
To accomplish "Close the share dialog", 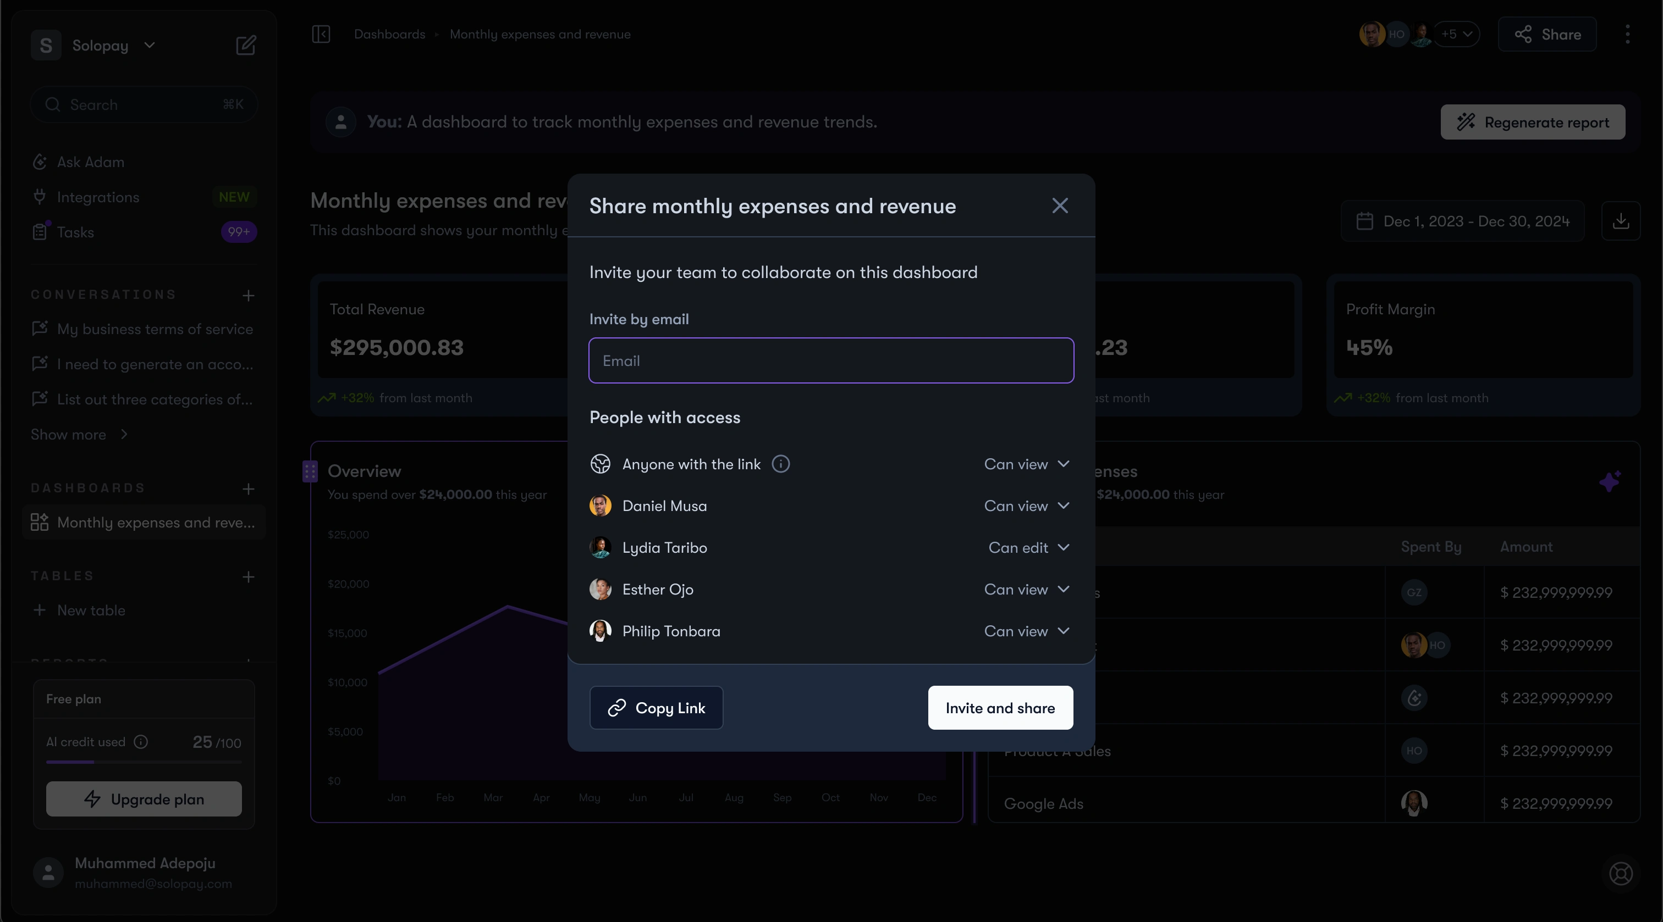I will click(1059, 206).
